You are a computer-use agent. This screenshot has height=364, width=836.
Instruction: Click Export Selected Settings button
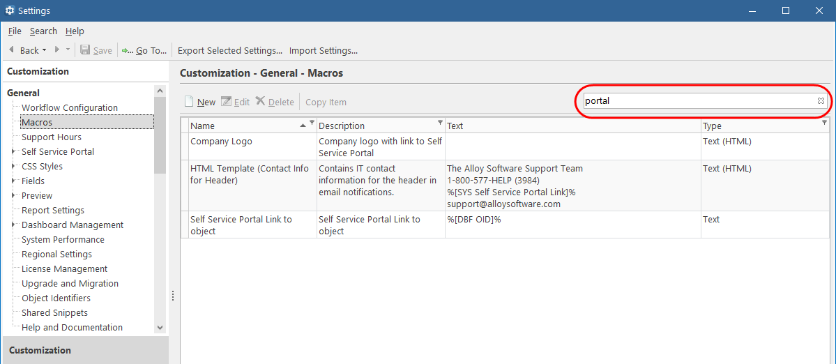(x=230, y=51)
